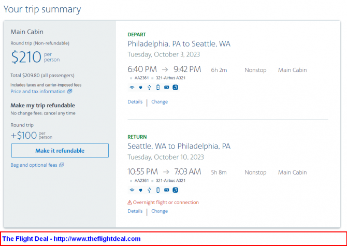
Task: Click the Wi-Fi icon on the departing flight
Action: pos(132,88)
